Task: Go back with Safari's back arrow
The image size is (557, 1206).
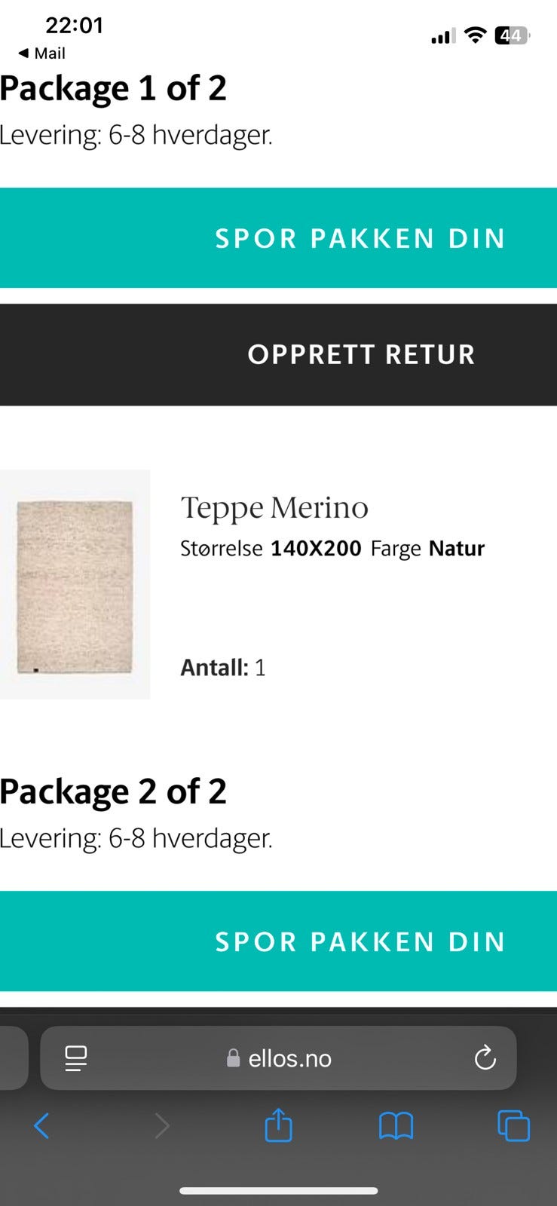Action: pyautogui.click(x=41, y=1126)
